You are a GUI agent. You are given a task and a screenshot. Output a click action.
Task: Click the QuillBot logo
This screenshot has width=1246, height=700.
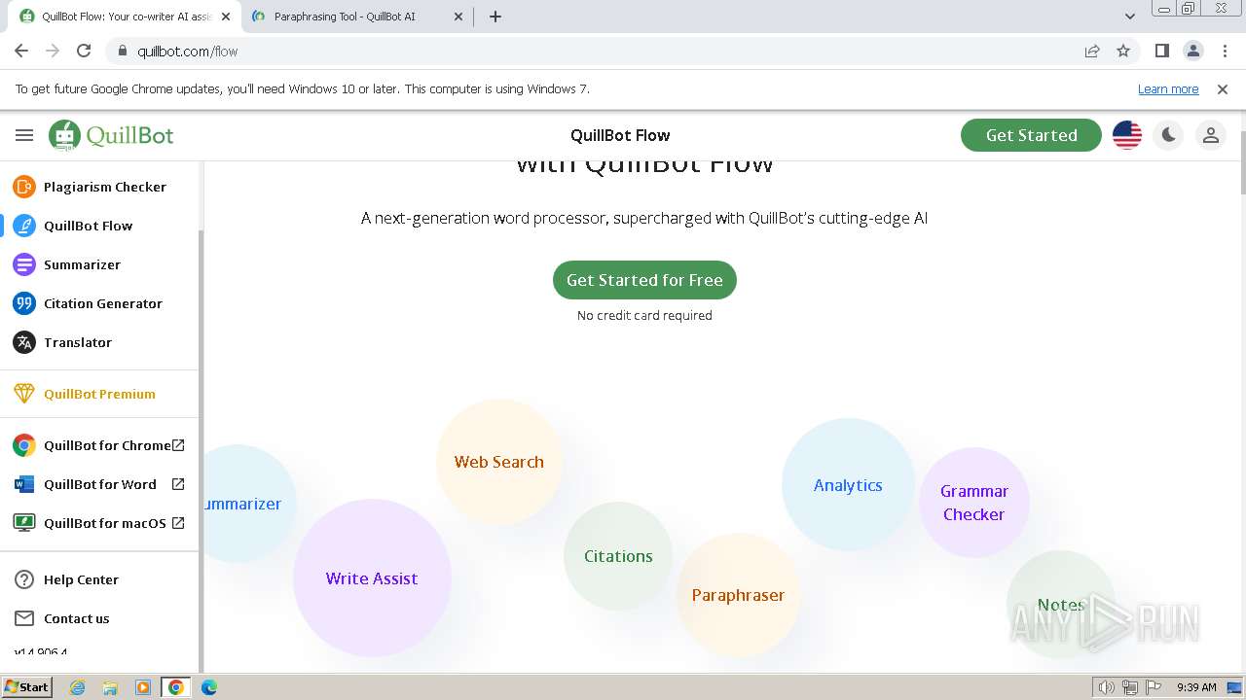pyautogui.click(x=111, y=135)
